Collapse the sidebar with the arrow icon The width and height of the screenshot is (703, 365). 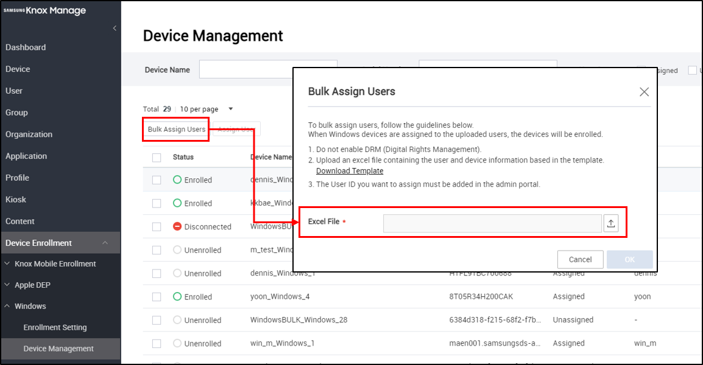point(115,28)
